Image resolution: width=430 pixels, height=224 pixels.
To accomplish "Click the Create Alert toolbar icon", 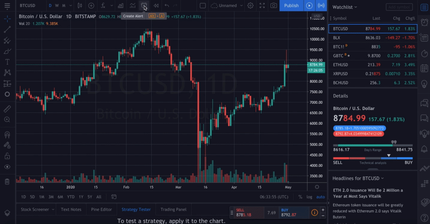I will tap(144, 6).
